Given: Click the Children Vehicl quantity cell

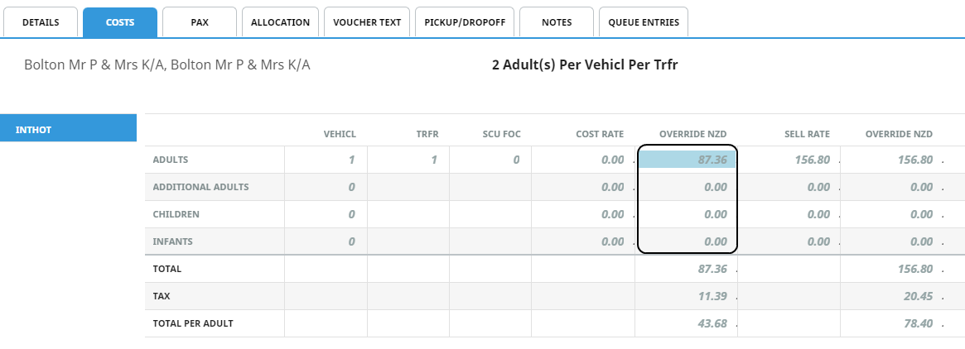Looking at the screenshot, I should pyautogui.click(x=326, y=214).
